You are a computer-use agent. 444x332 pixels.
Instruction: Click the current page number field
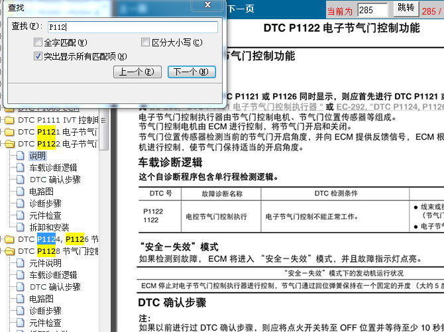pos(372,10)
